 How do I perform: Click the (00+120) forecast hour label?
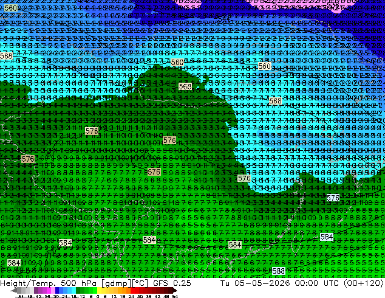pos(364,283)
